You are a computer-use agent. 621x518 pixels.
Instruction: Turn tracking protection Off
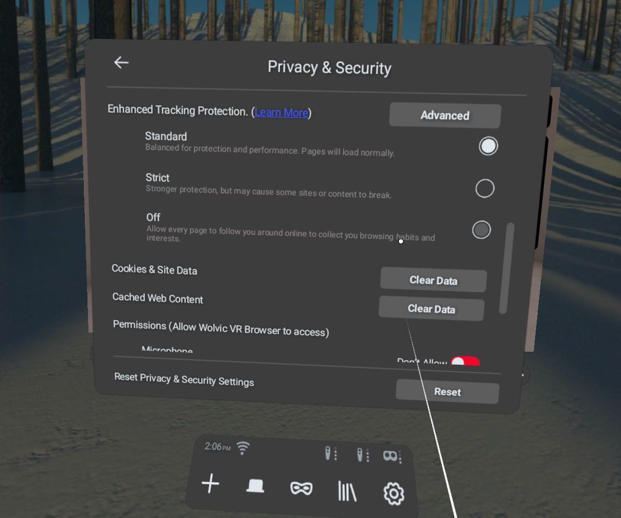(x=481, y=229)
